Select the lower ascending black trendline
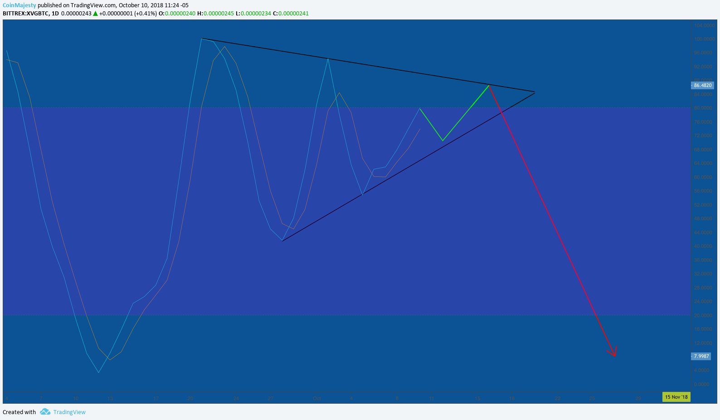The height and width of the screenshot is (420, 720). pyautogui.click(x=408, y=166)
